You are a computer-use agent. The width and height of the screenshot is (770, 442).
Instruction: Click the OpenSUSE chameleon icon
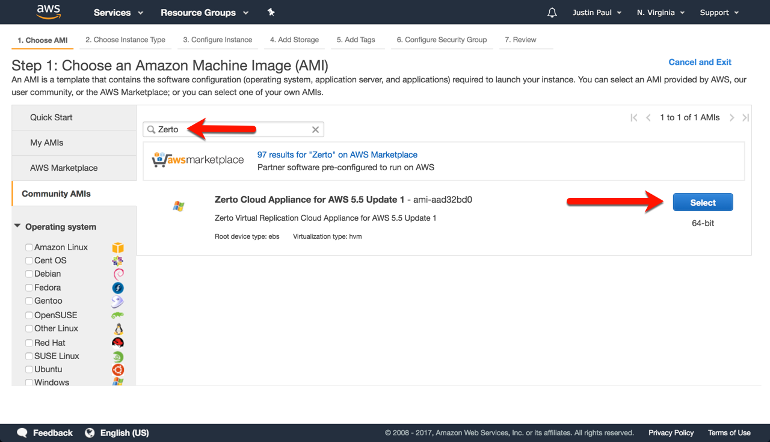point(118,315)
